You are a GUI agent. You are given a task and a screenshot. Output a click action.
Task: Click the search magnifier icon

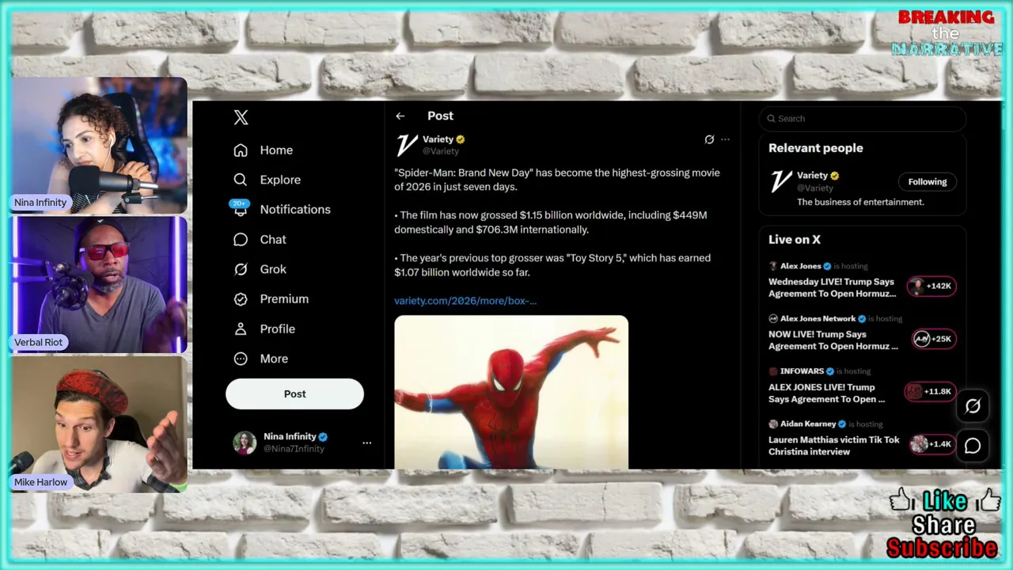(x=771, y=119)
